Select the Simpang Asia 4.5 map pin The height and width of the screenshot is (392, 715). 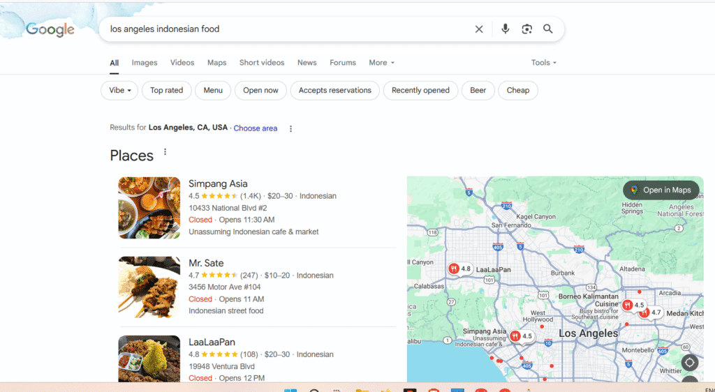(522, 336)
